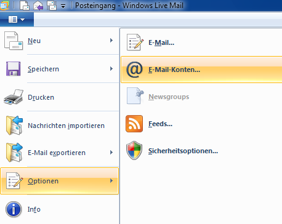The height and width of the screenshot is (224, 282).
Task: Click the Newsgroups pinned page icon
Action: [135, 96]
